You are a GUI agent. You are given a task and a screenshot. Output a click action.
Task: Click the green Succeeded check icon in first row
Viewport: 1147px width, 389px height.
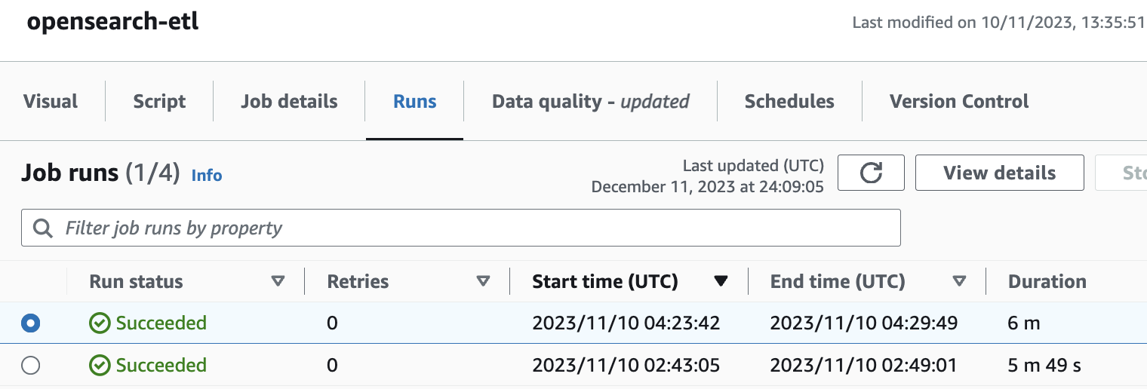pyautogui.click(x=100, y=323)
